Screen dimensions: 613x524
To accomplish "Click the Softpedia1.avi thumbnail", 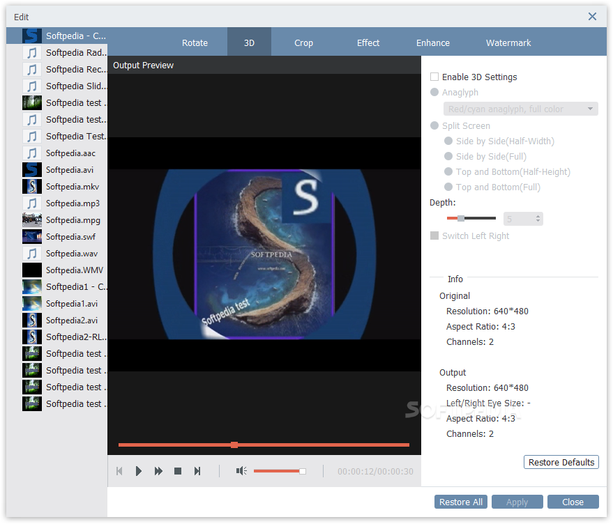I will pyautogui.click(x=32, y=304).
